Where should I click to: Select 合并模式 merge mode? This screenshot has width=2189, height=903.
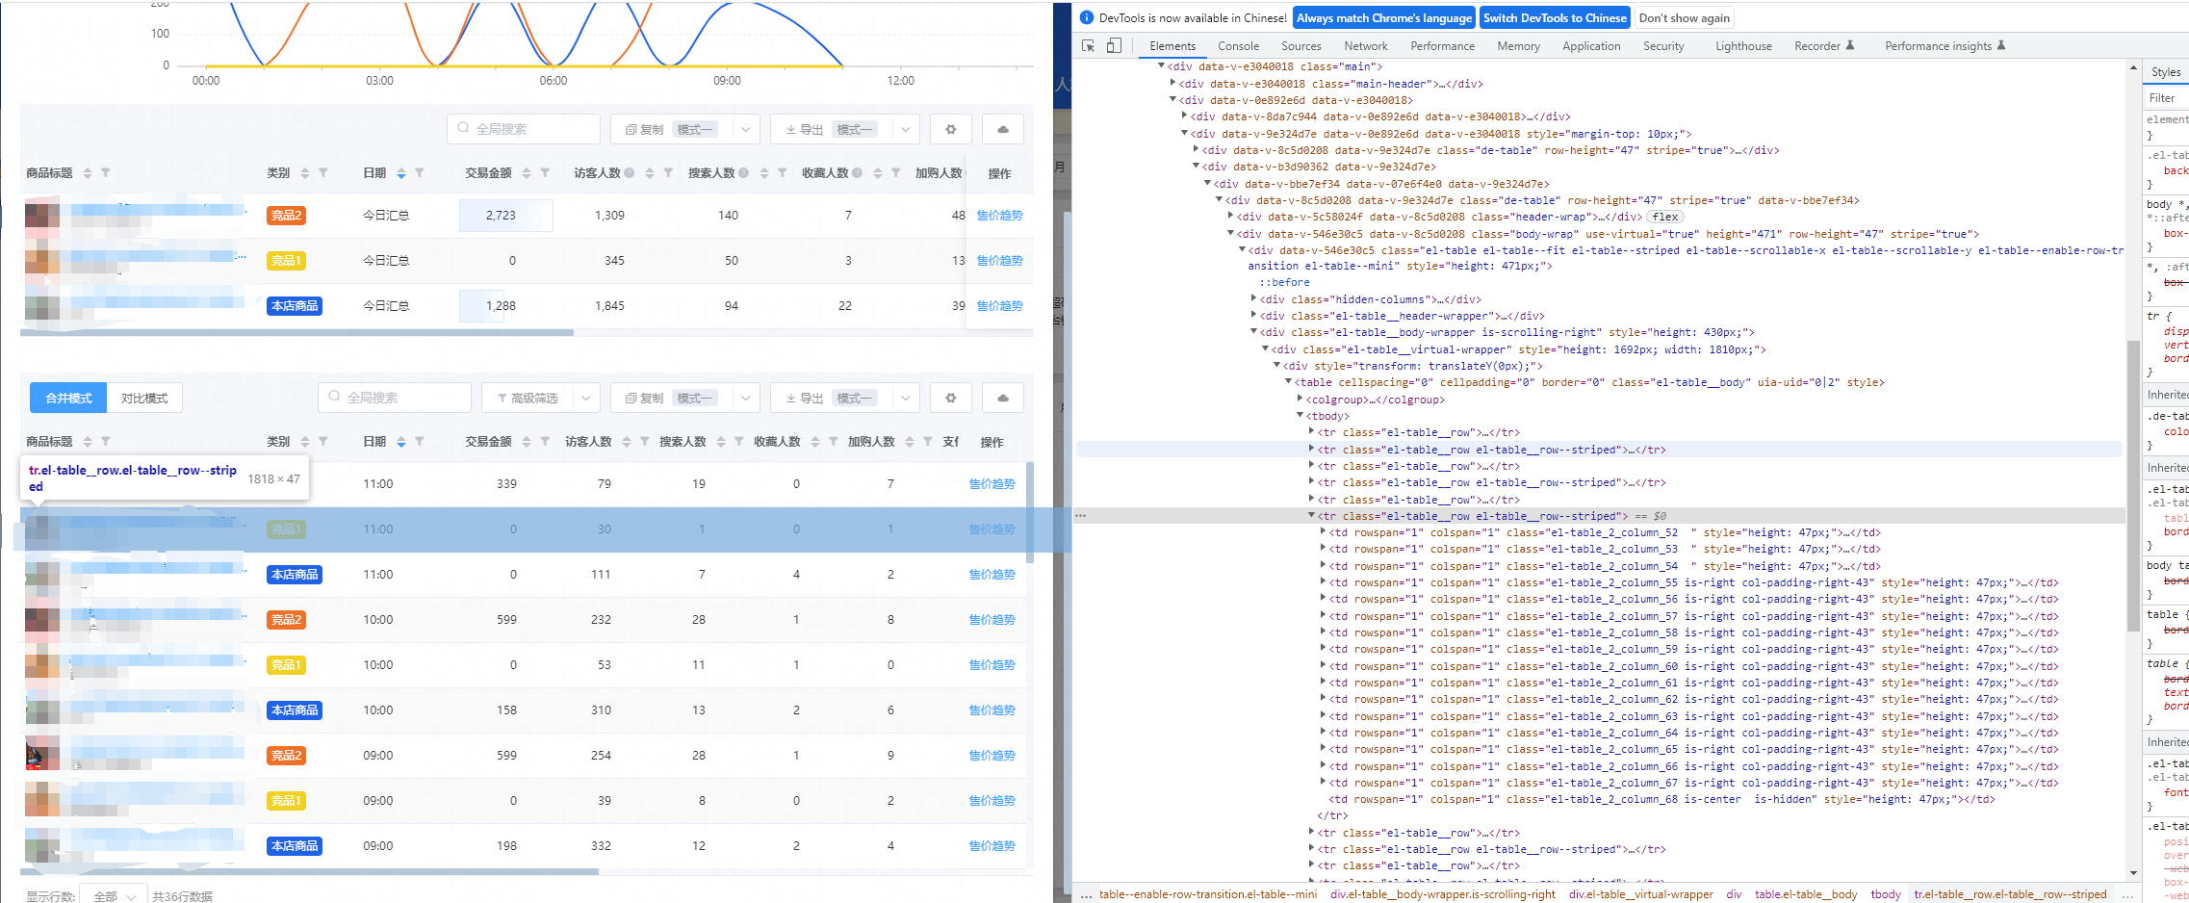68,399
